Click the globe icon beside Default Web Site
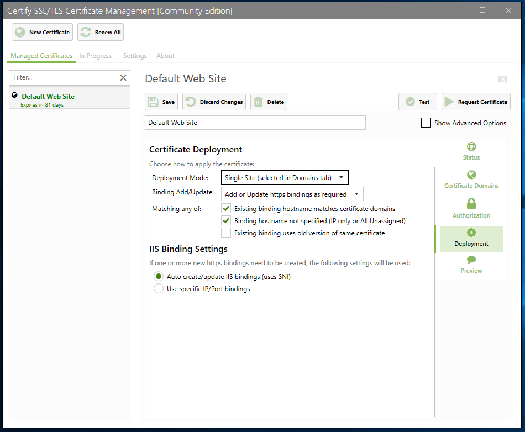The image size is (525, 432). click(14, 95)
